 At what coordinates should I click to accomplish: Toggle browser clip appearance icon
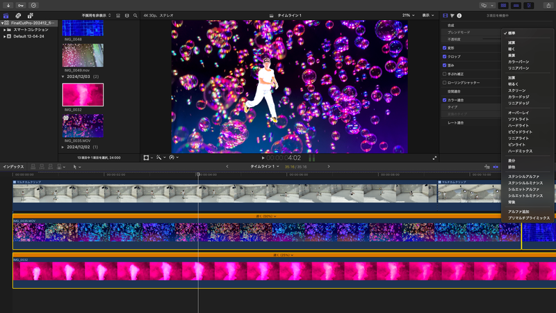(118, 15)
